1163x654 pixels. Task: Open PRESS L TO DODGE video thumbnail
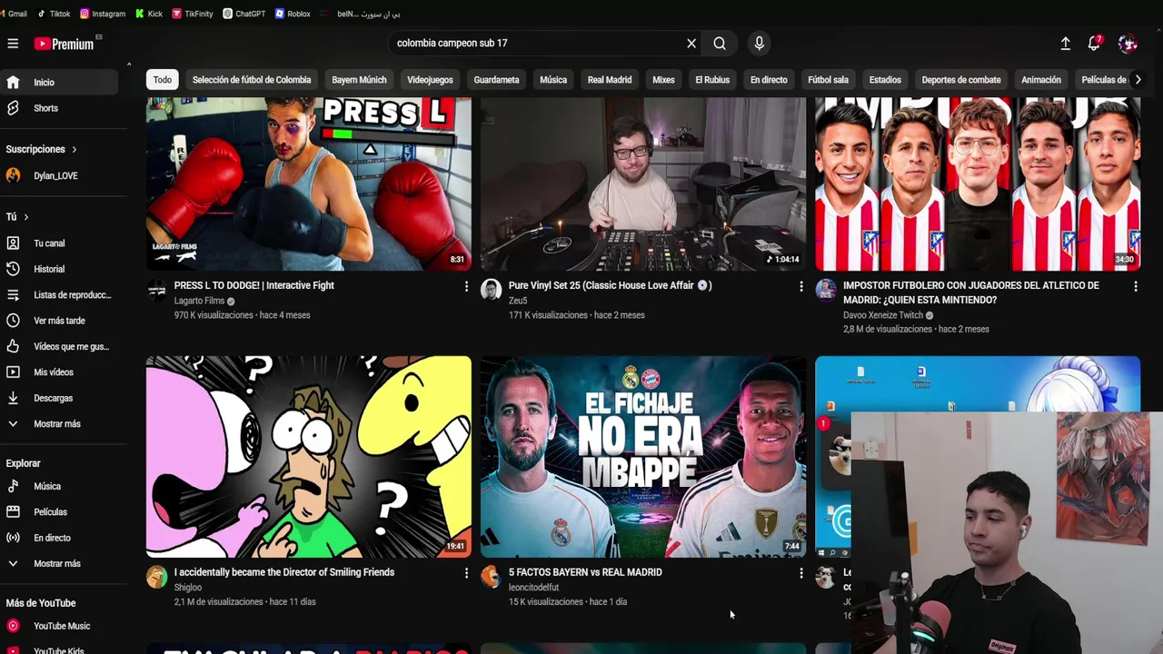click(x=309, y=184)
